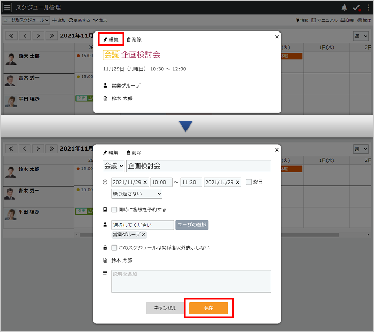Click the notification bell icon
The height and width of the screenshot is (332, 374).
[344, 7]
